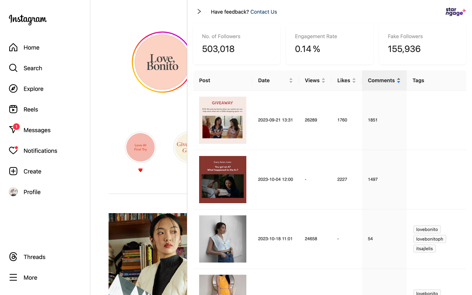This screenshot has height=295, width=472.
Task: Sort posts by Comments
Action: click(x=399, y=80)
